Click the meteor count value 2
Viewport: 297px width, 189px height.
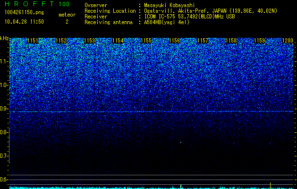click(67, 22)
